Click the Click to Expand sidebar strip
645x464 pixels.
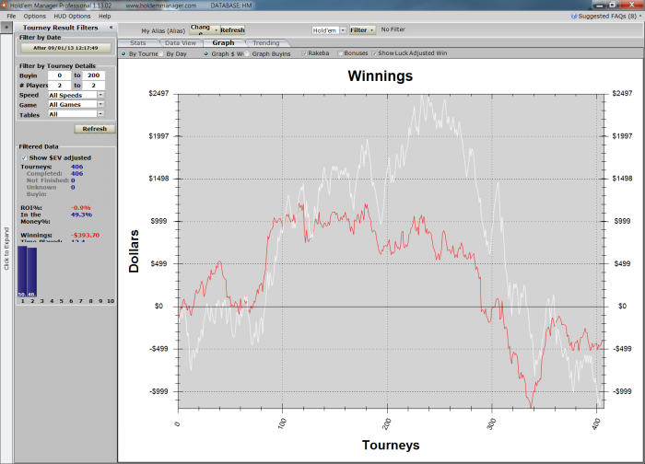[6, 249]
